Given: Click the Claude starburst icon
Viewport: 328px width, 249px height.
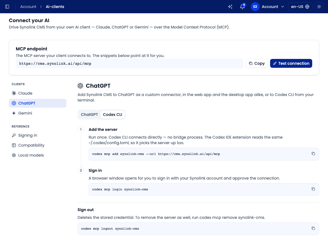Looking at the screenshot, I should [x=14, y=93].
